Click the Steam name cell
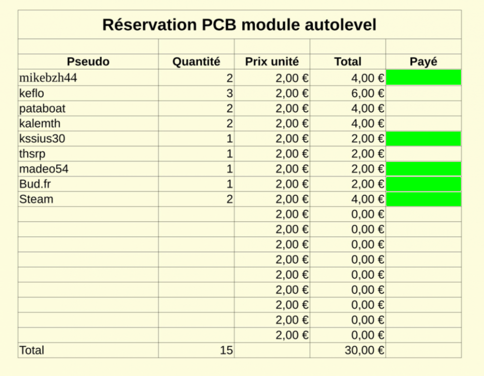484x376 pixels. [36, 199]
